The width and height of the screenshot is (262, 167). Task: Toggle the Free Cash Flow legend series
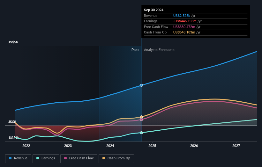pyautogui.click(x=79, y=158)
